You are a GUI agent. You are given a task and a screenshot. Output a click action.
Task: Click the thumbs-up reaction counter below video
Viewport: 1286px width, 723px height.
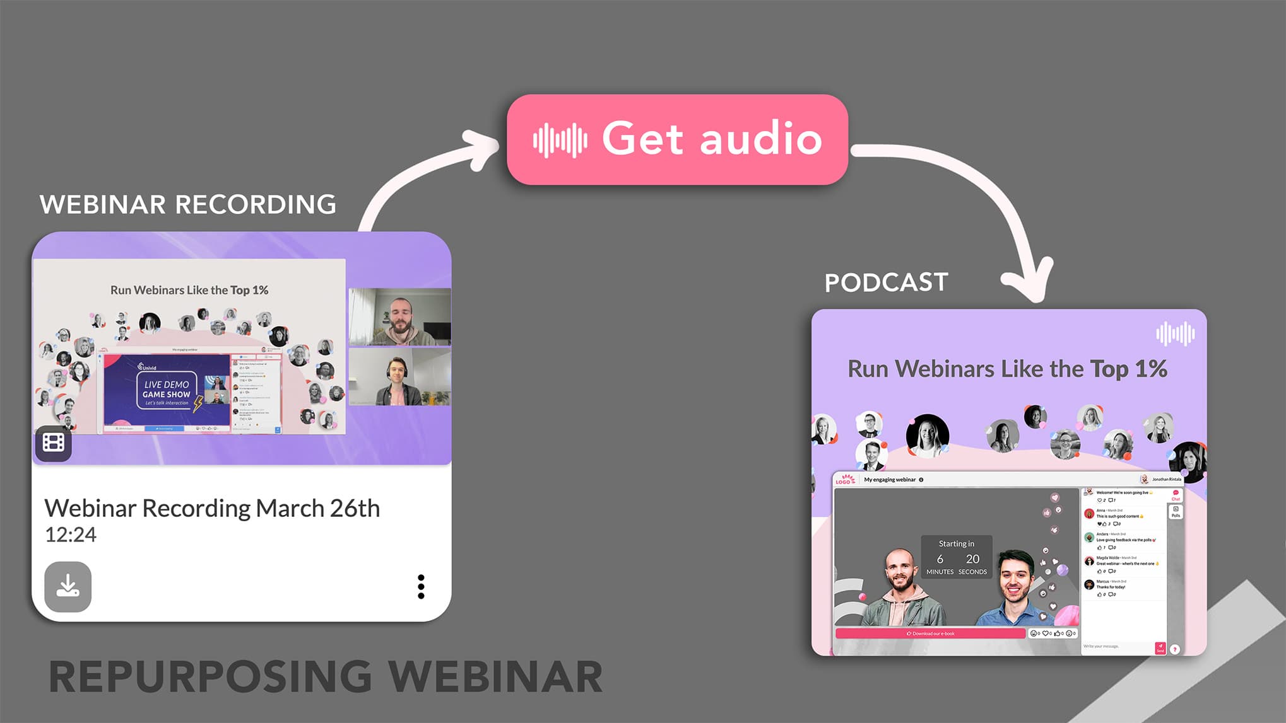tap(1059, 633)
